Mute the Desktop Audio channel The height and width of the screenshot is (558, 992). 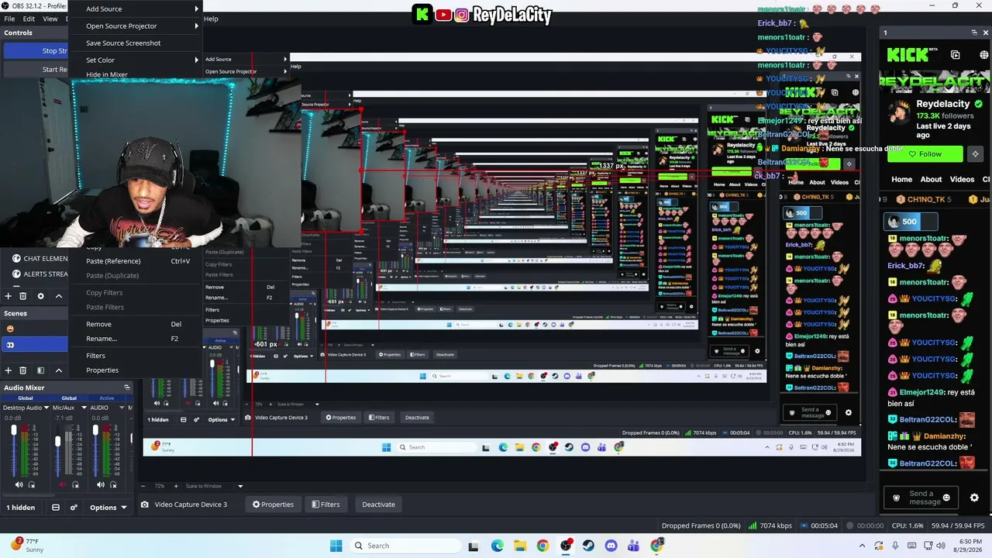(19, 485)
